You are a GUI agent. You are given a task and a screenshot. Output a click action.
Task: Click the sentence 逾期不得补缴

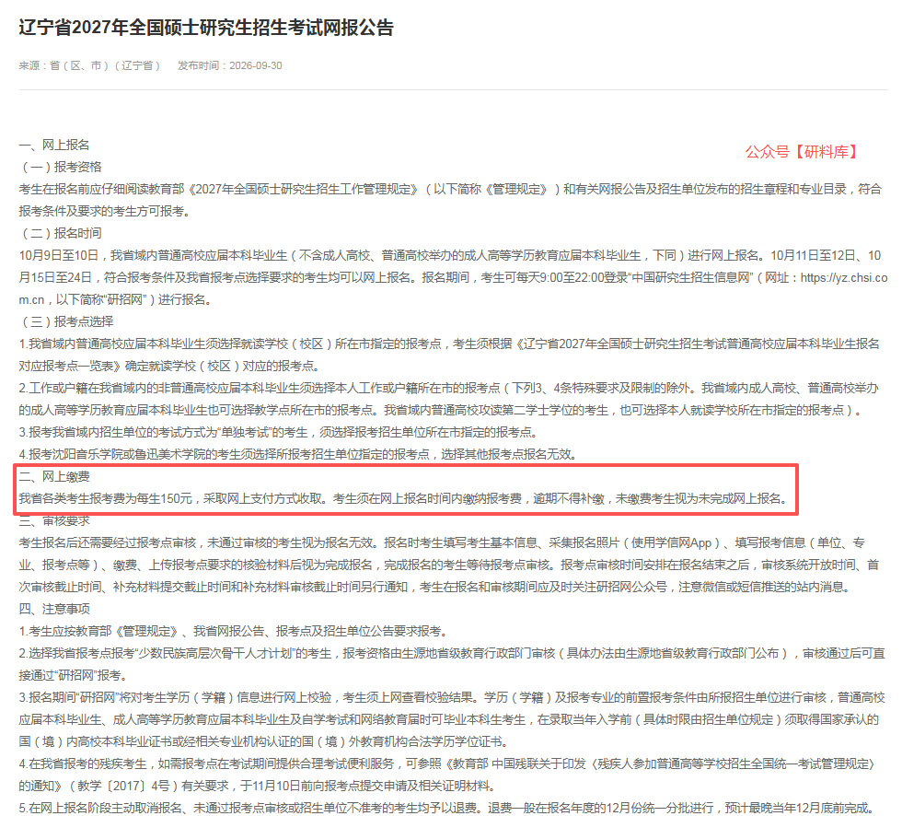click(569, 498)
